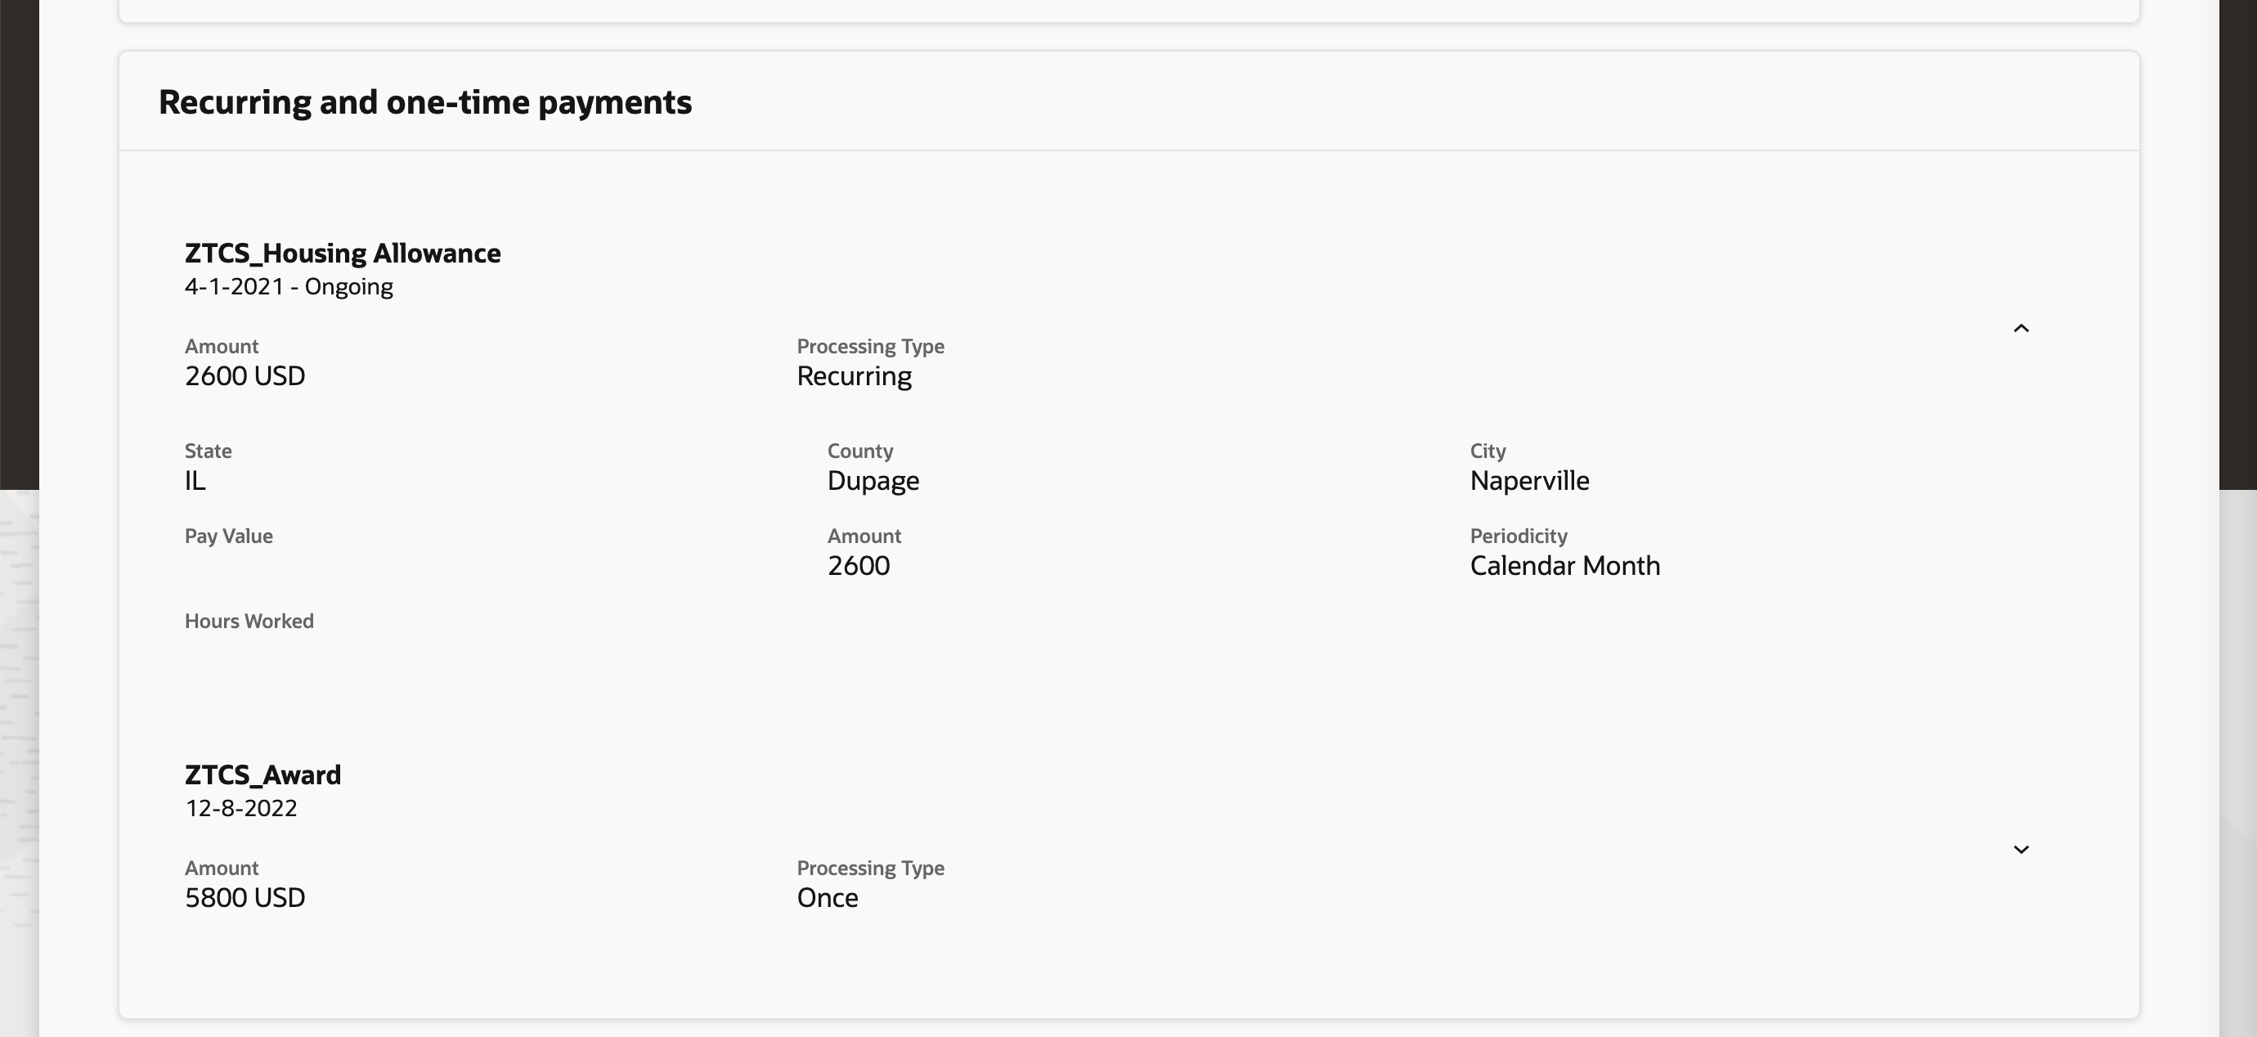
Task: Click the City field label
Action: coord(1487,451)
